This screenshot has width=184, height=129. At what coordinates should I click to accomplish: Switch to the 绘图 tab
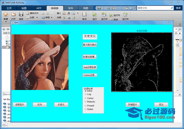pos(24,8)
